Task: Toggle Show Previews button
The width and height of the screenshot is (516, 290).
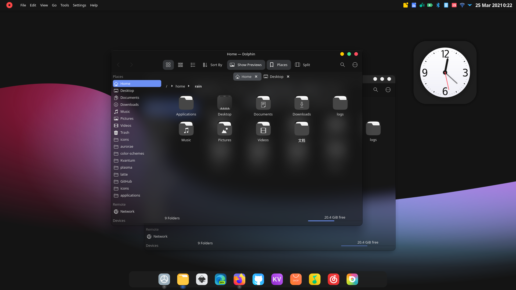Action: pos(246,65)
